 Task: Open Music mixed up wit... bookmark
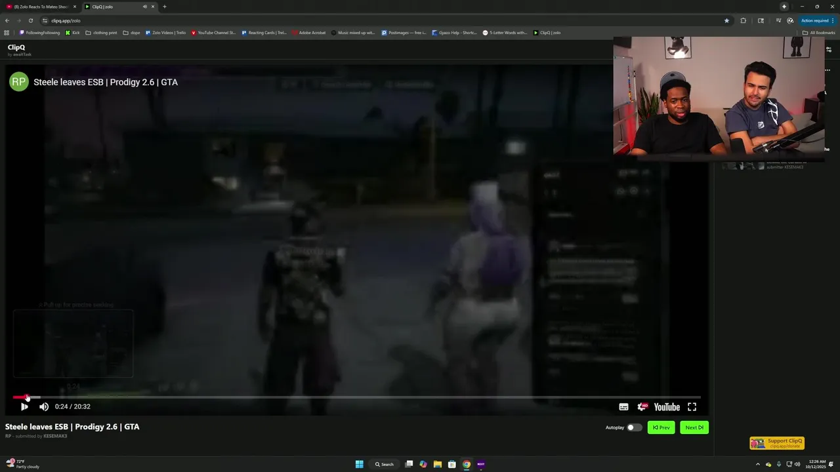[x=353, y=33]
